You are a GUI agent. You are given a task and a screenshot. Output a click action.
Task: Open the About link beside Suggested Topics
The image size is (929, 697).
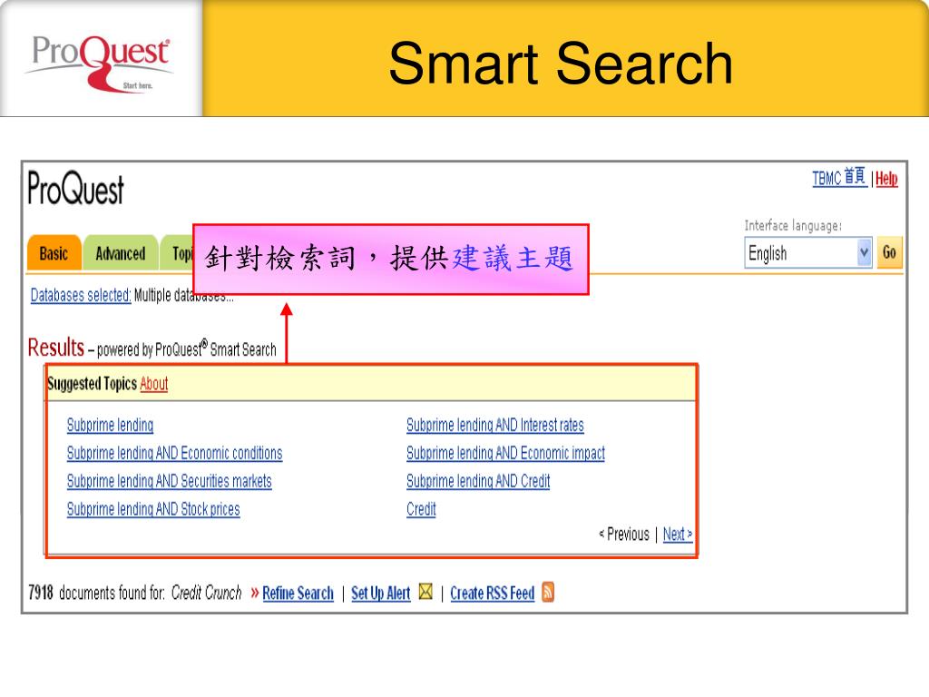[x=154, y=384]
